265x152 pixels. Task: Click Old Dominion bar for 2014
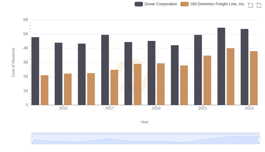45,90
